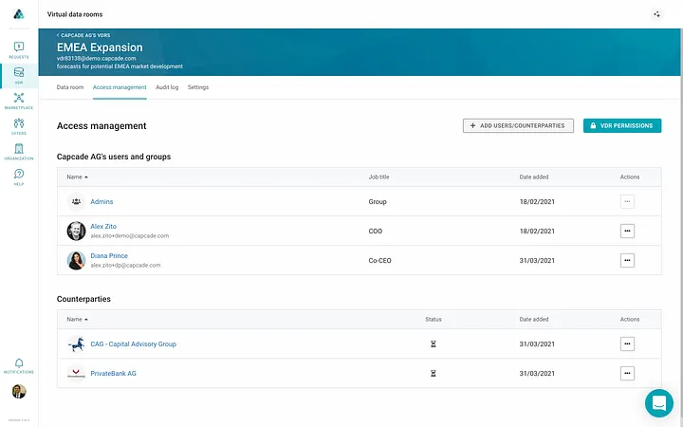683x427 pixels.
Task: Click the pending hourglass status for PrivateBank AG
Action: click(433, 374)
